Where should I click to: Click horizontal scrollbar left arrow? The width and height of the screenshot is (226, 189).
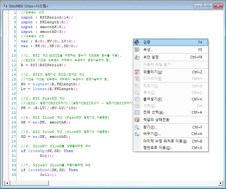(x=7, y=183)
